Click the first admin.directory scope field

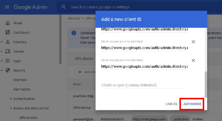[144, 30]
